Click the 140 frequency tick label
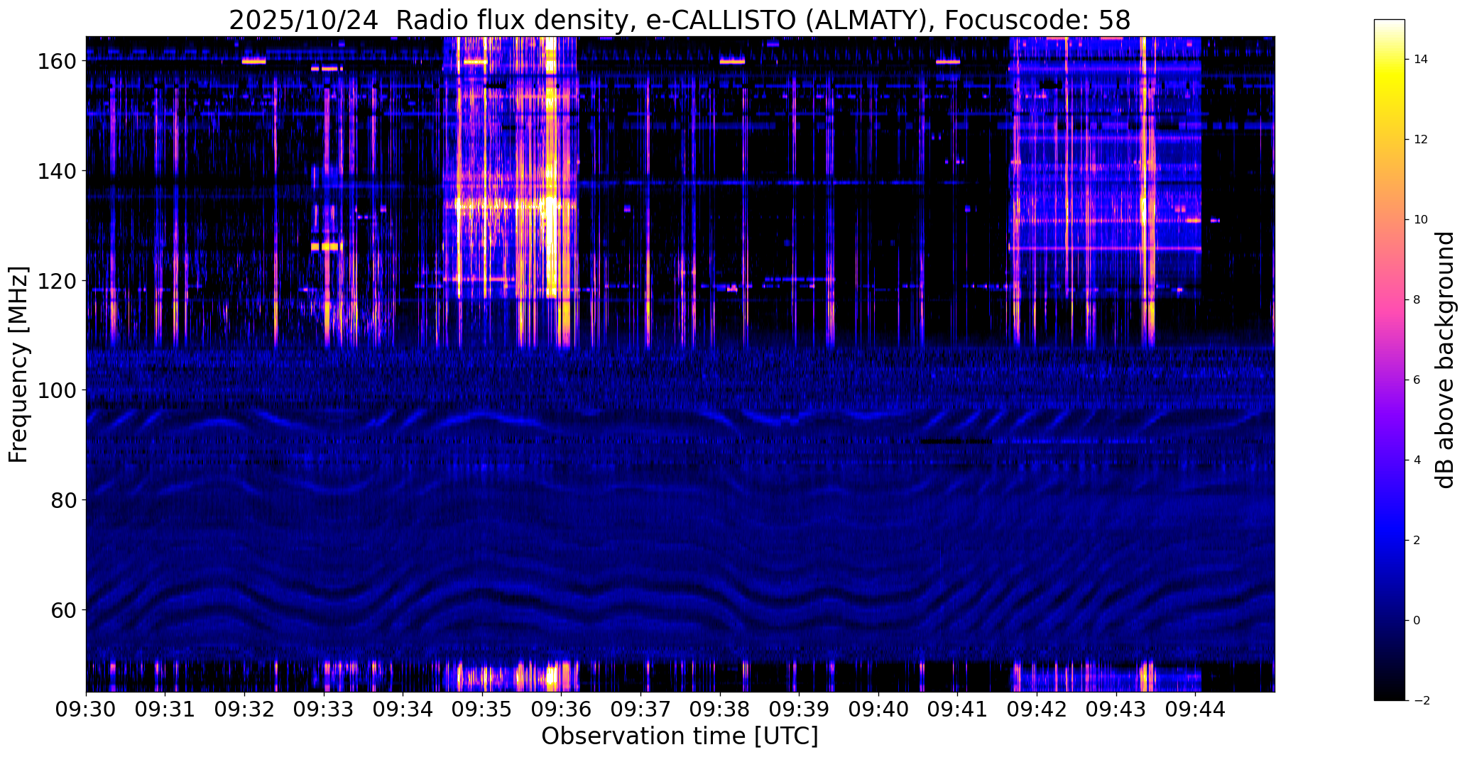The height and width of the screenshot is (757, 1467). [x=56, y=172]
